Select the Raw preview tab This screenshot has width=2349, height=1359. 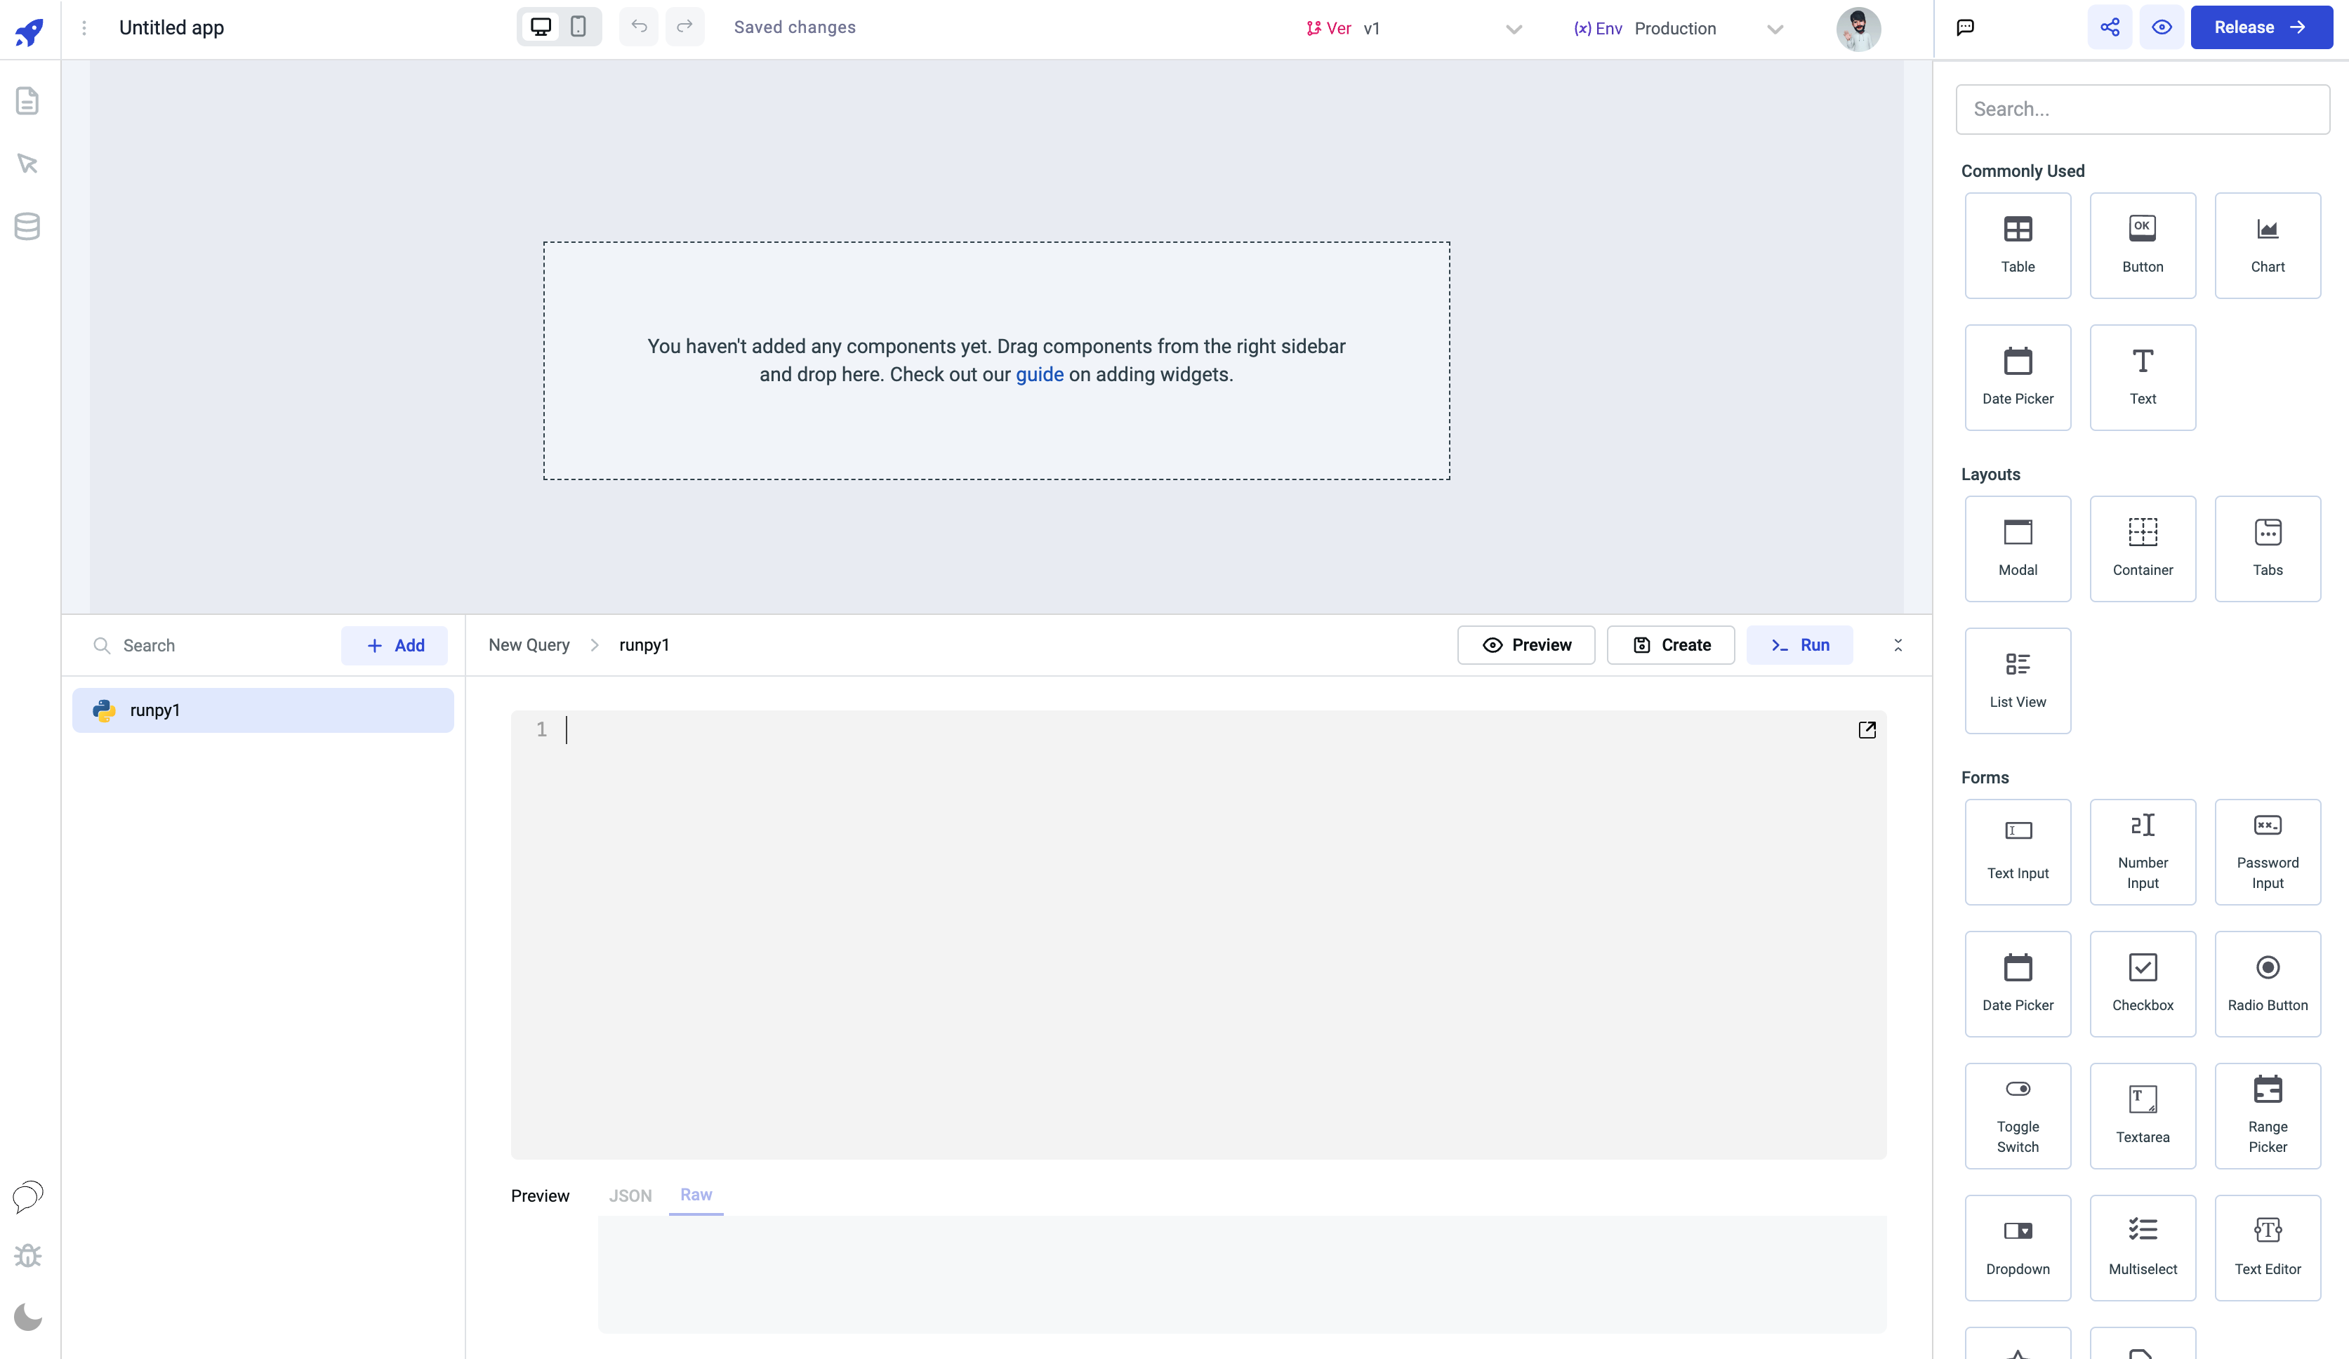[x=696, y=1195]
